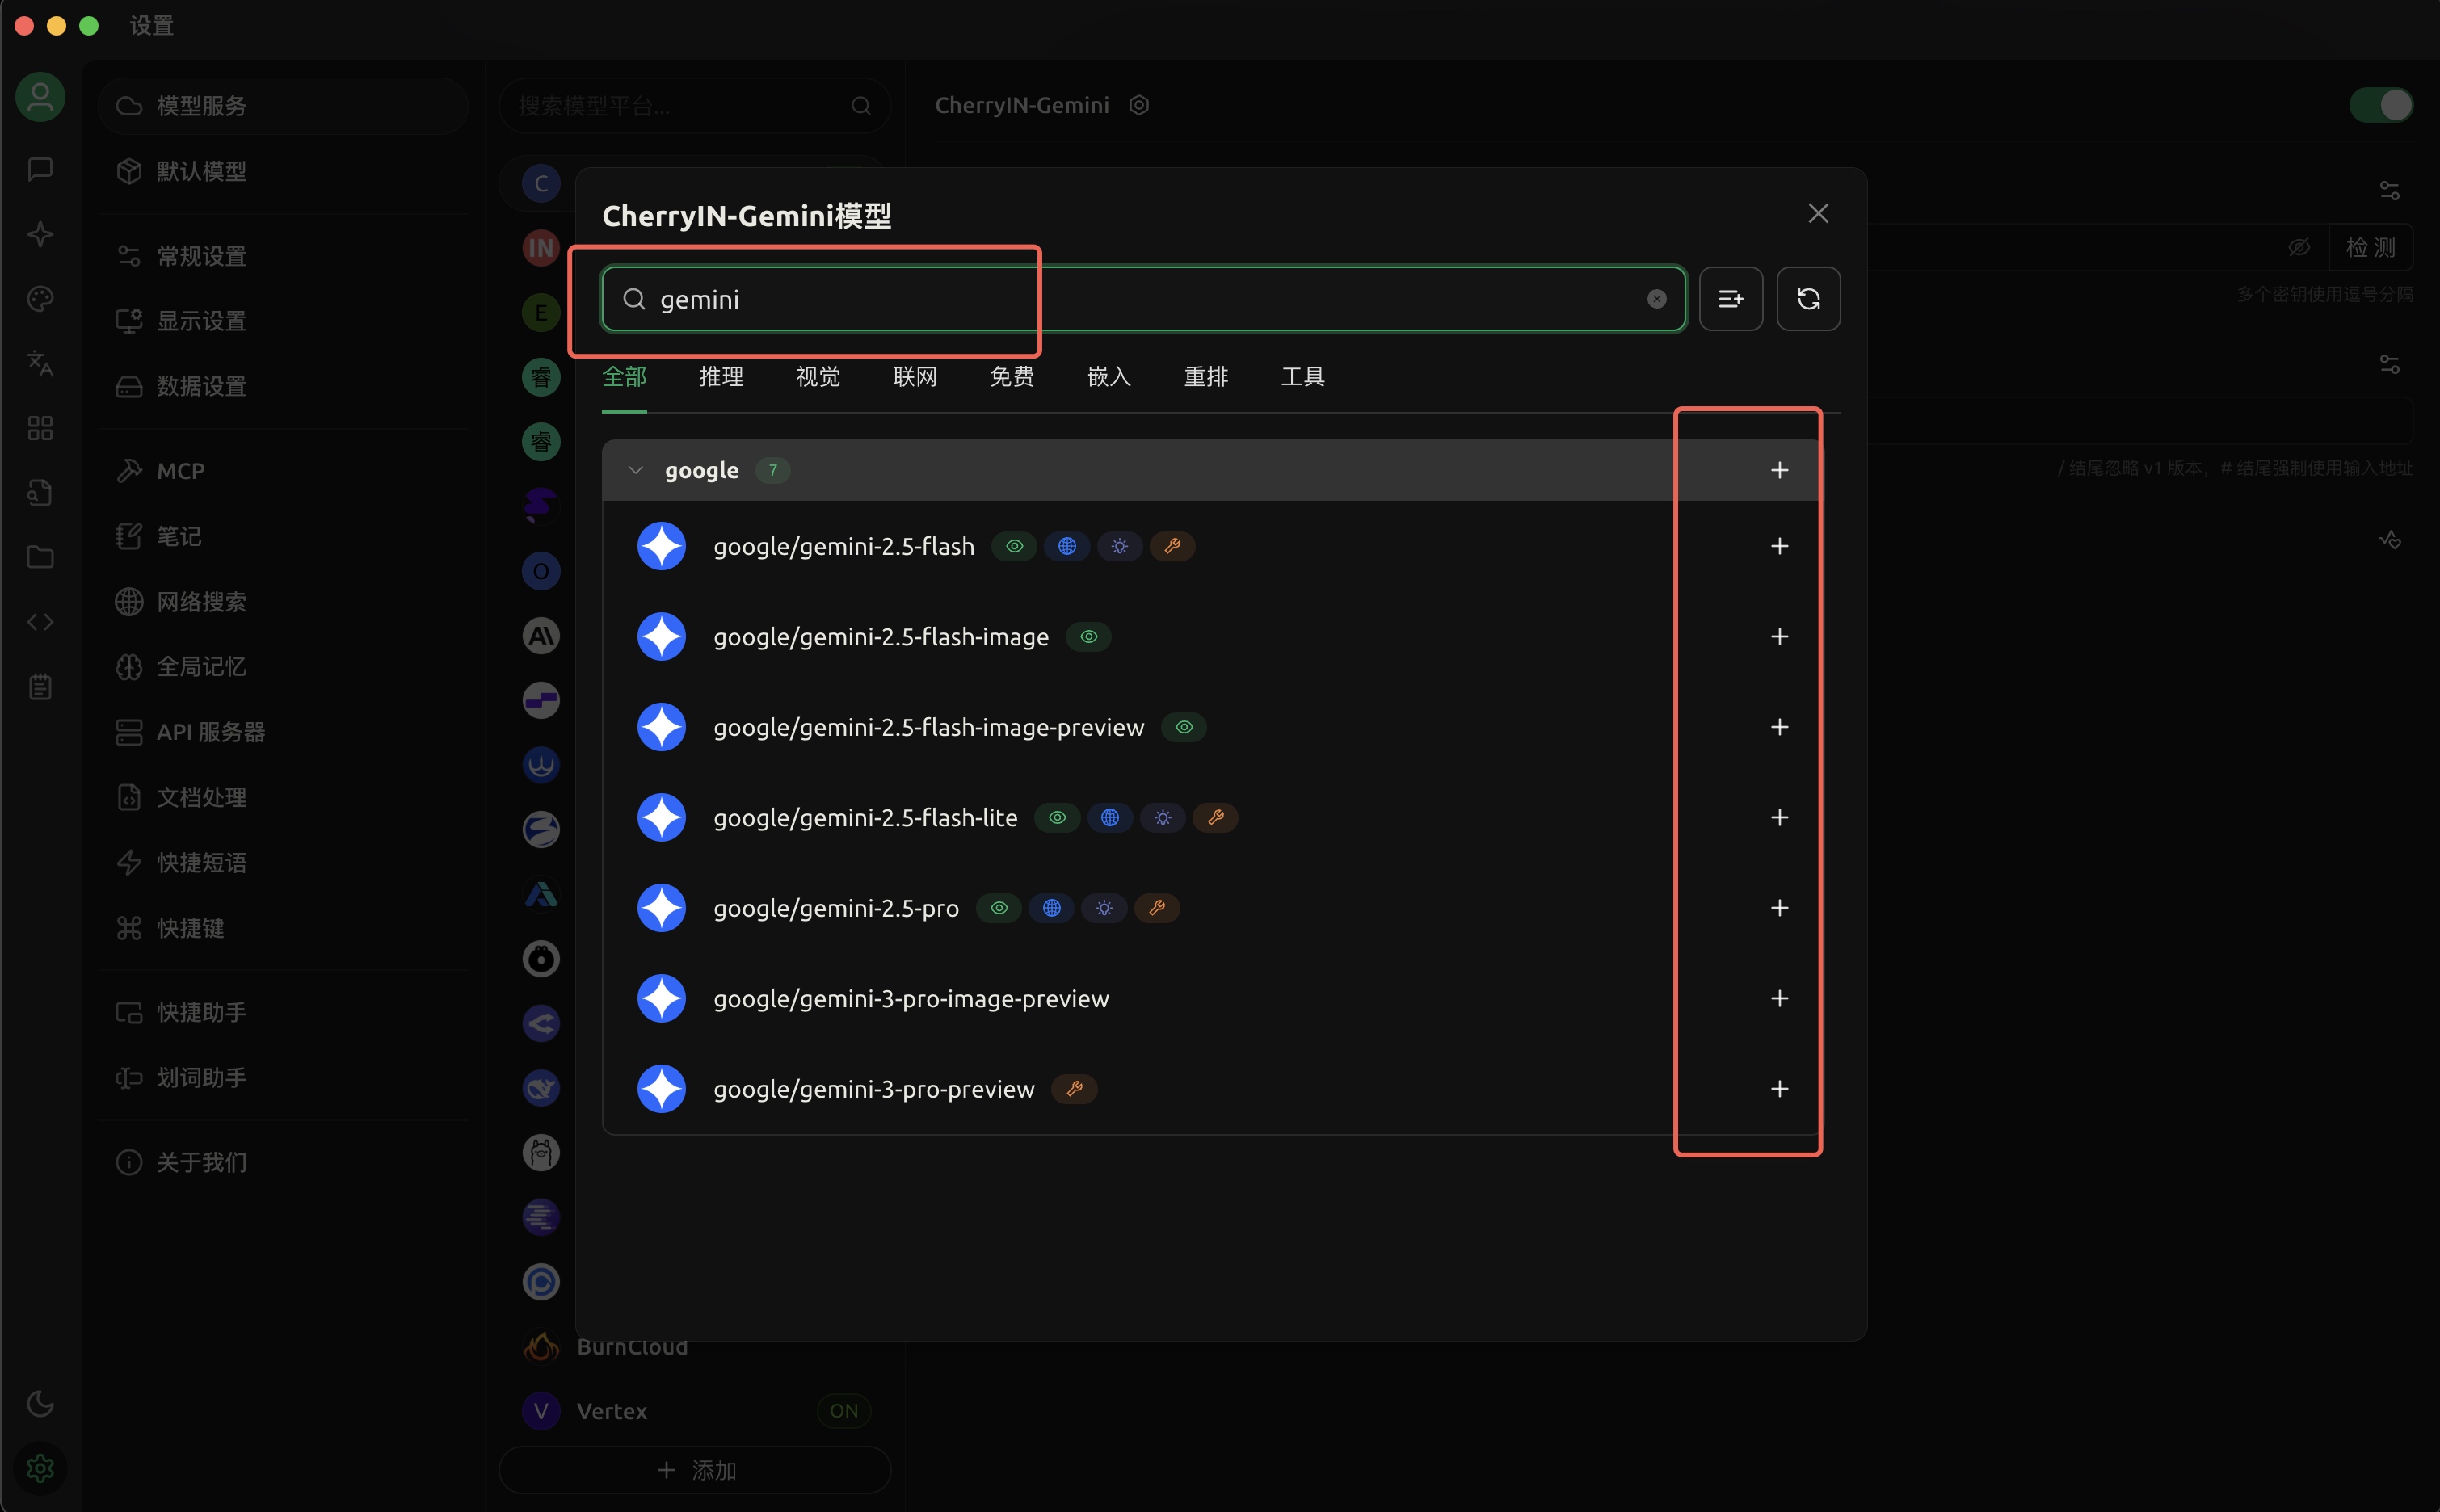This screenshot has height=1512, width=2440.
Task: Toggle the CherryIN-Gemini provider switch
Action: pos(2381,105)
